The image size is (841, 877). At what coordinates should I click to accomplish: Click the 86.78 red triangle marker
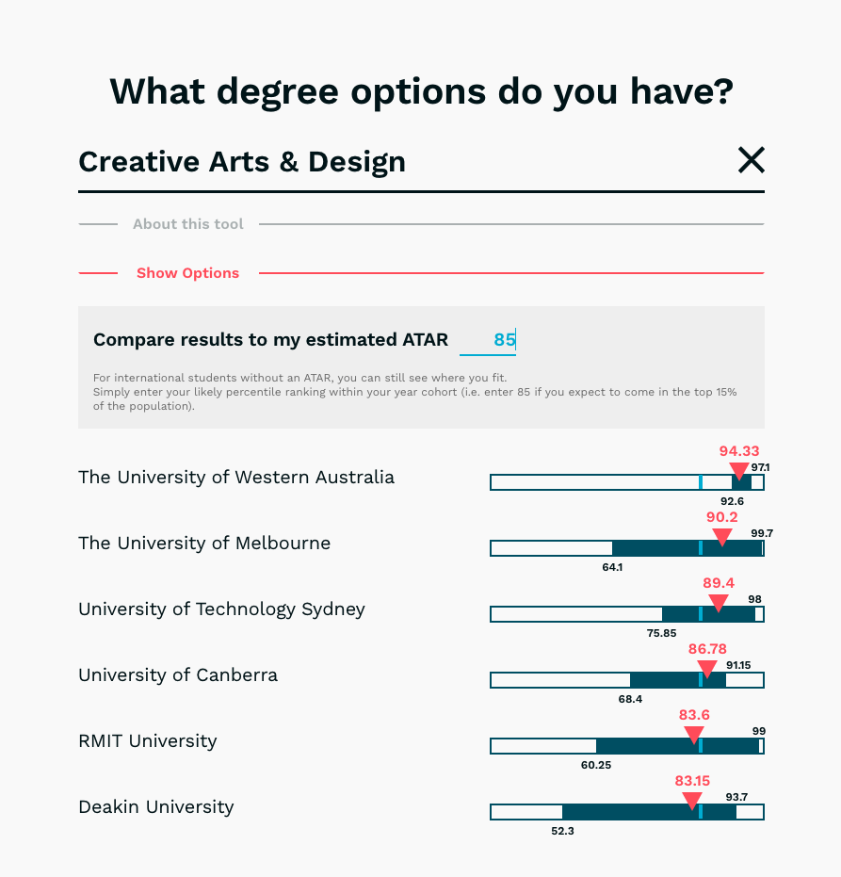point(708,669)
